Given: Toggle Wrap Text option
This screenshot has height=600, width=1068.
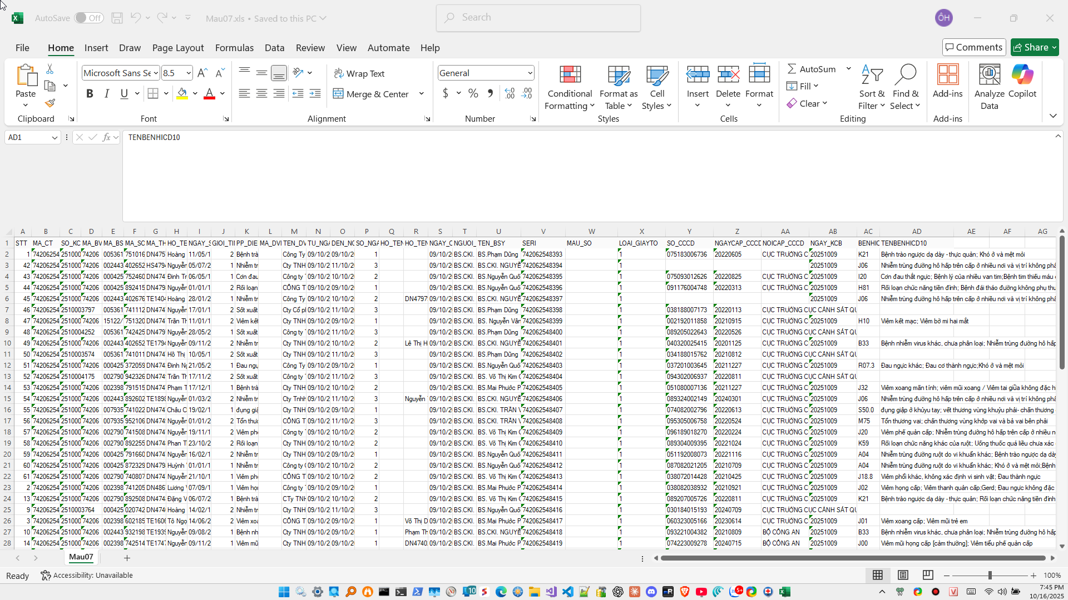Looking at the screenshot, I should pyautogui.click(x=359, y=73).
